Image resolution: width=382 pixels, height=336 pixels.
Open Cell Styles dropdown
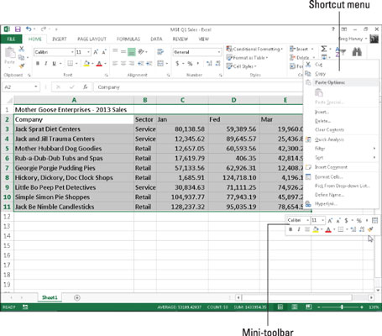pos(242,66)
